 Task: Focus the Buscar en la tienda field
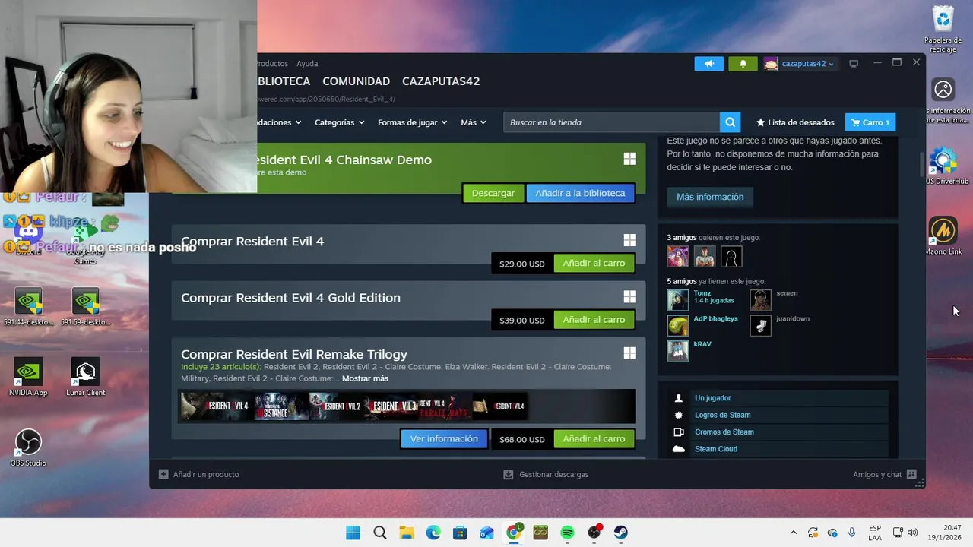611,122
